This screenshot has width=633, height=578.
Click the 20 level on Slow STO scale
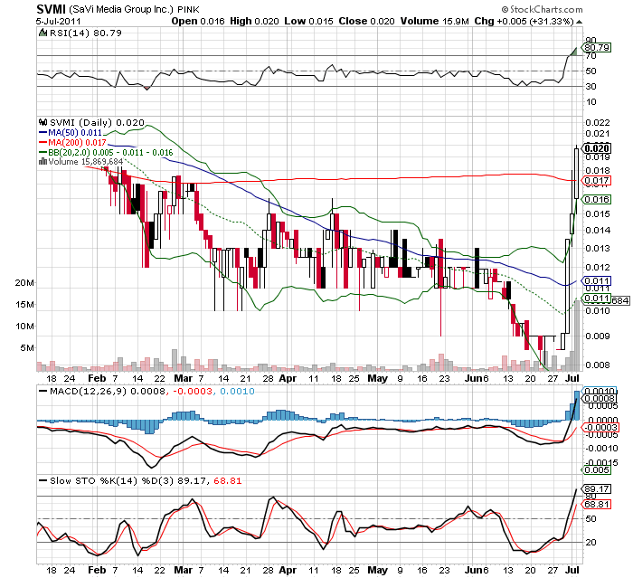point(591,543)
